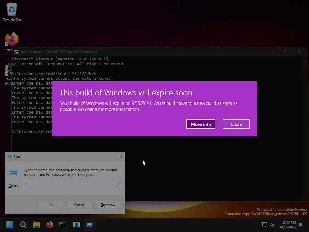This screenshot has width=309, height=232.
Task: Open the network status tray icon
Action: tap(264, 225)
